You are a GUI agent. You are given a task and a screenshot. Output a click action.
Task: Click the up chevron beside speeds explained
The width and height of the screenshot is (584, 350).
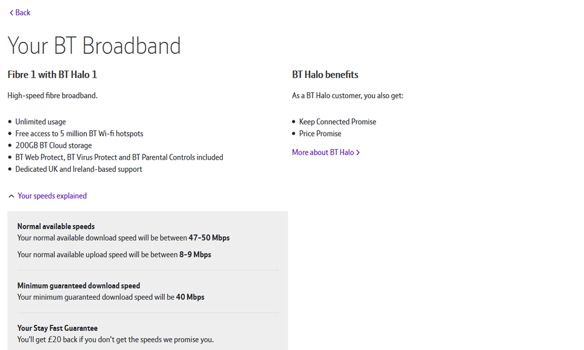coord(11,196)
